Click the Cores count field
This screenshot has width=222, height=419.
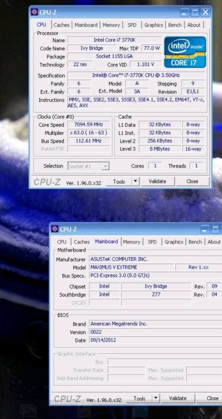click(155, 166)
